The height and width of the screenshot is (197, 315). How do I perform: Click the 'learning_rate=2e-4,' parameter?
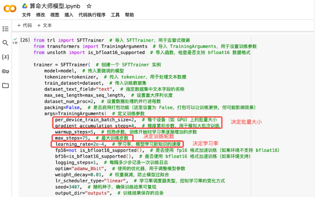click(x=81, y=144)
